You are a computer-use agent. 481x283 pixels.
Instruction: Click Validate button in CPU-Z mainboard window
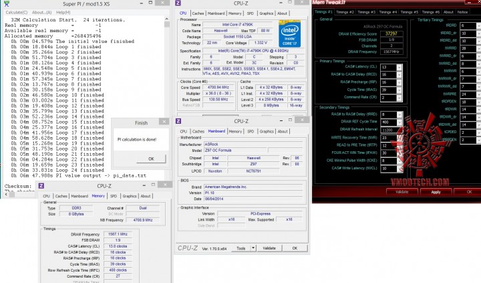tap(269, 248)
